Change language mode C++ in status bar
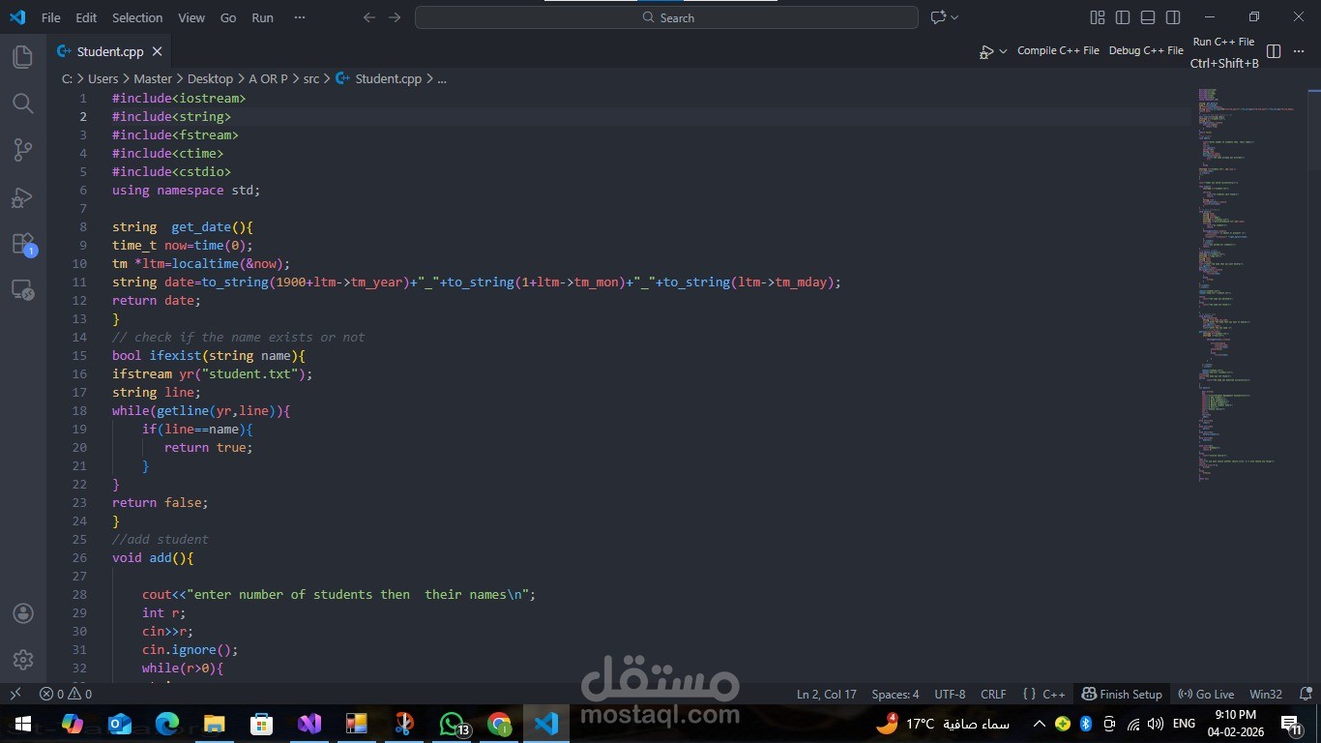Image resolution: width=1321 pixels, height=743 pixels. tap(1053, 694)
